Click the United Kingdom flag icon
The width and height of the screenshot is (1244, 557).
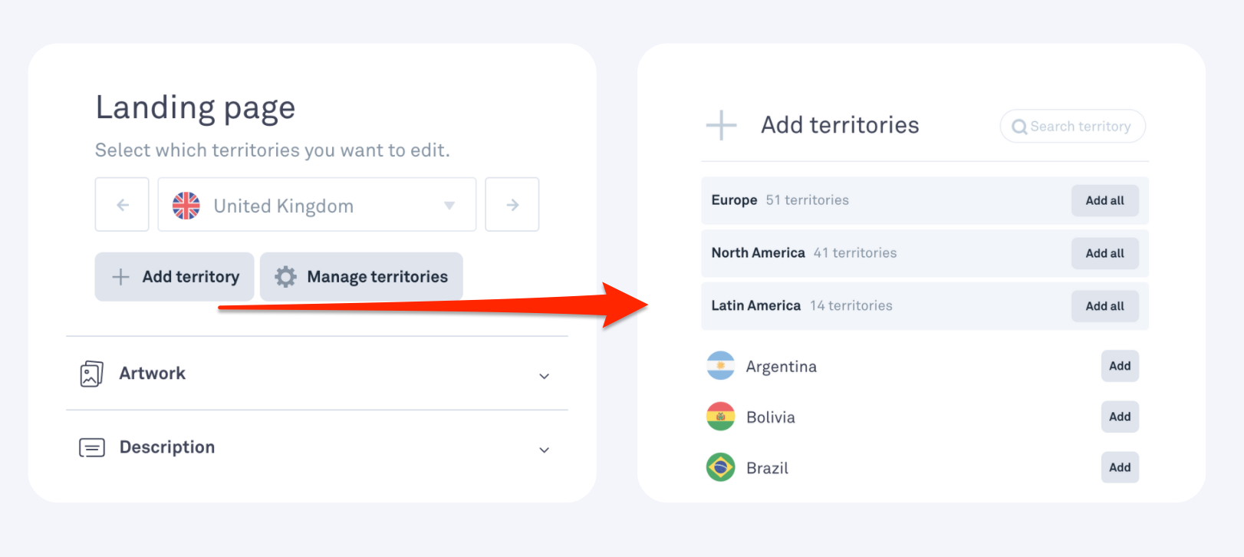[x=186, y=206]
